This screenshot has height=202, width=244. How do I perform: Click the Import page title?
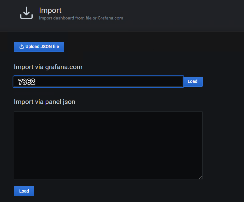pyautogui.click(x=50, y=10)
